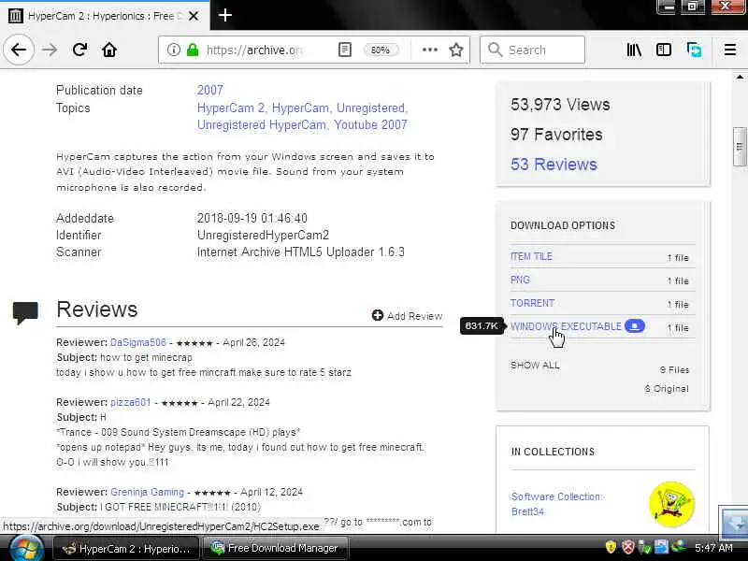Open Software Collection: Brett34 link

(556, 504)
